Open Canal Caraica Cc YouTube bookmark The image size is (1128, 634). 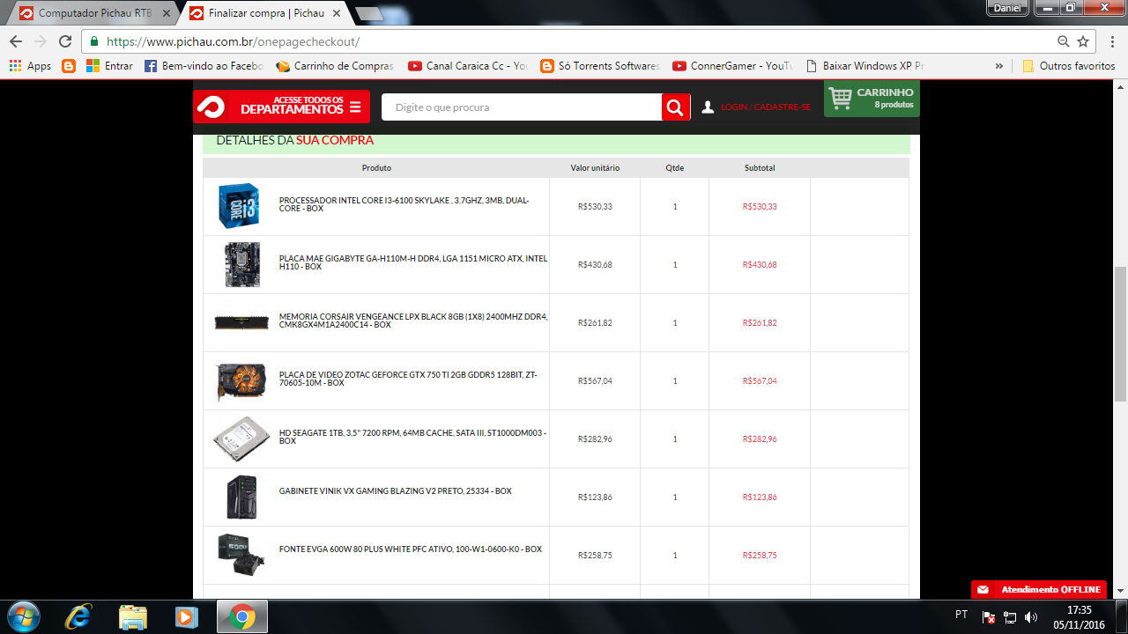468,66
